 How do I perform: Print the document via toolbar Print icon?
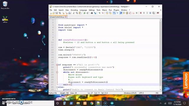pyautogui.click(x=70, y=13)
